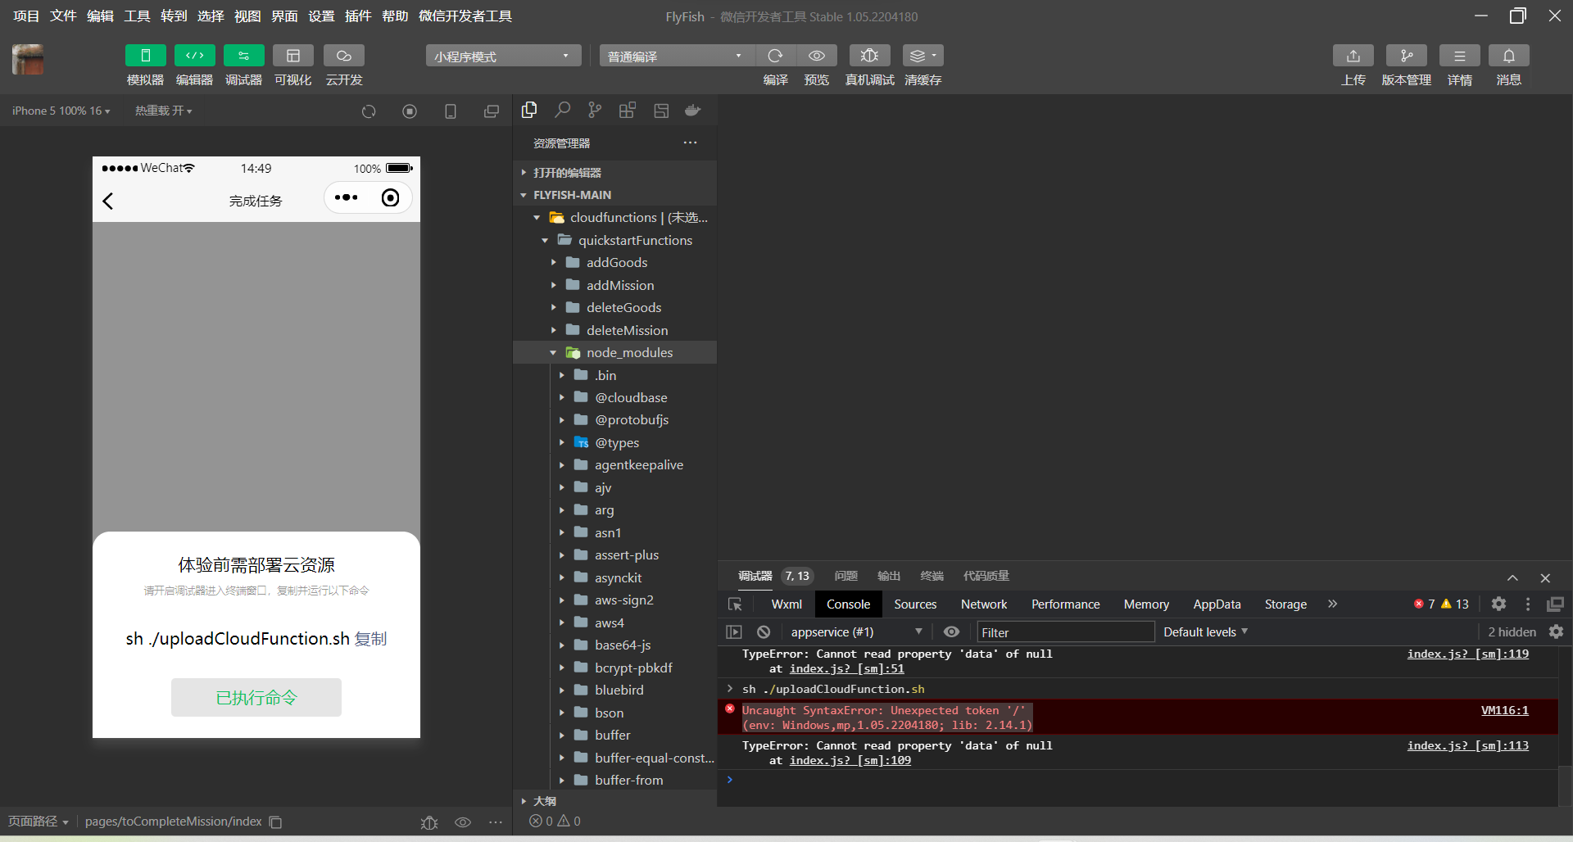The width and height of the screenshot is (1573, 842).
Task: Close mini program via capsule circle button
Action: click(x=391, y=197)
